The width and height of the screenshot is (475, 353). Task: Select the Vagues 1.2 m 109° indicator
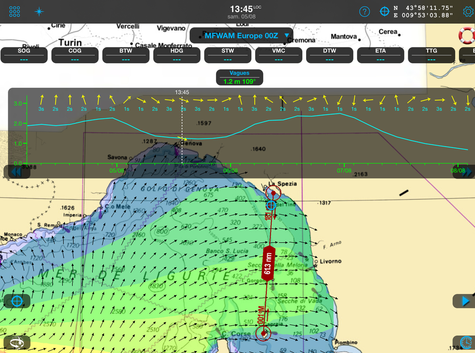(239, 77)
